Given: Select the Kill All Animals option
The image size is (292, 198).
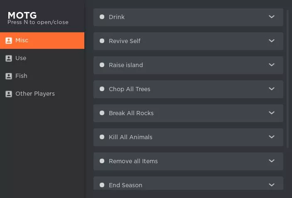Looking at the screenshot, I should pos(188,137).
